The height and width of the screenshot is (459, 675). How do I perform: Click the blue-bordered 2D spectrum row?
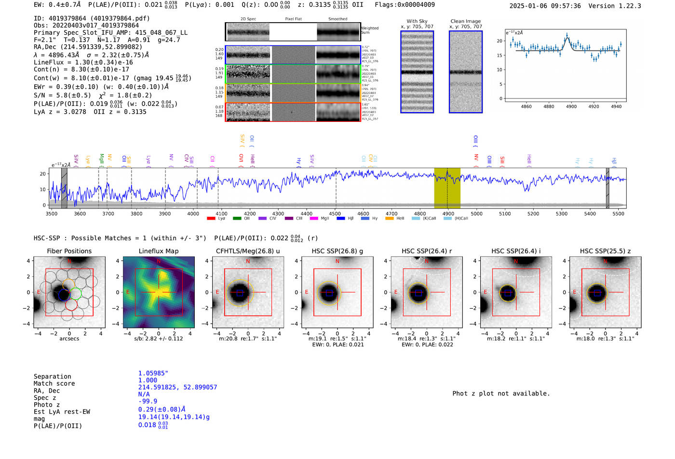(293, 55)
